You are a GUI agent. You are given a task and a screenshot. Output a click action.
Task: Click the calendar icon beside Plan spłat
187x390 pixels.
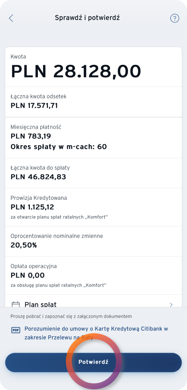(16, 304)
